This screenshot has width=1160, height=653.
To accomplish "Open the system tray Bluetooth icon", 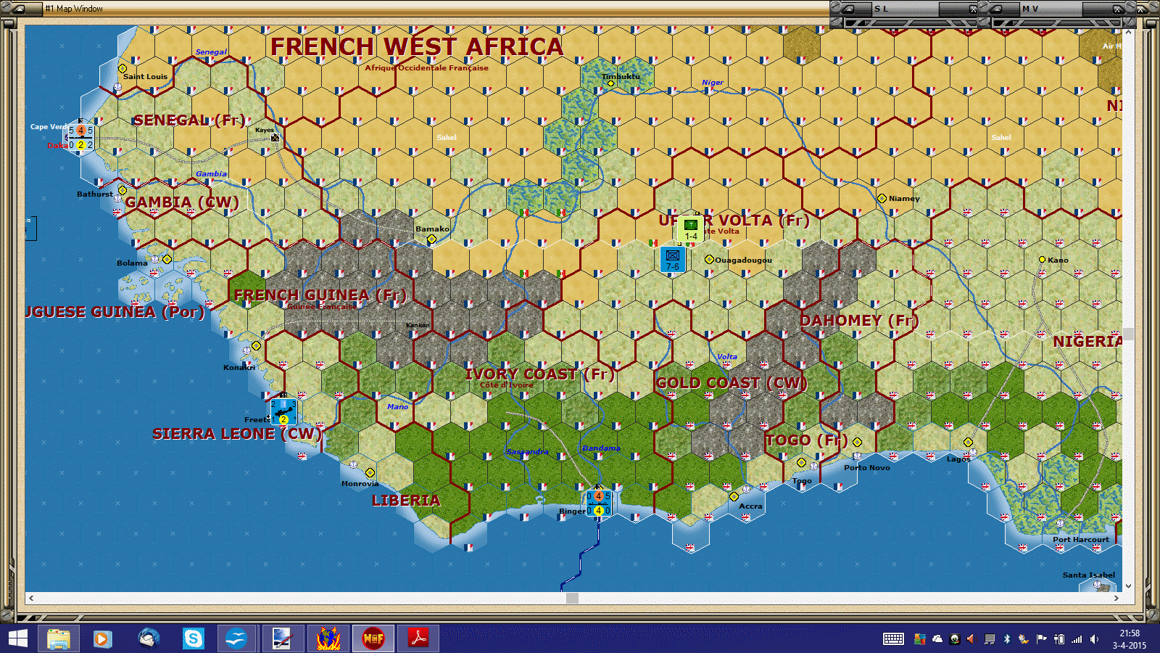I will (x=1007, y=639).
